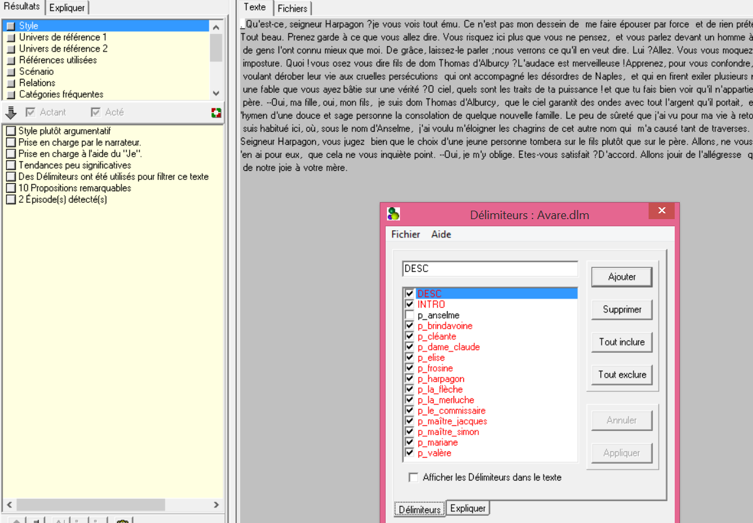This screenshot has width=753, height=523.
Task: Click the Tout exclure button
Action: pos(622,374)
